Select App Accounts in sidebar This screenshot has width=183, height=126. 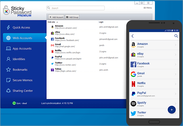tap(22, 49)
